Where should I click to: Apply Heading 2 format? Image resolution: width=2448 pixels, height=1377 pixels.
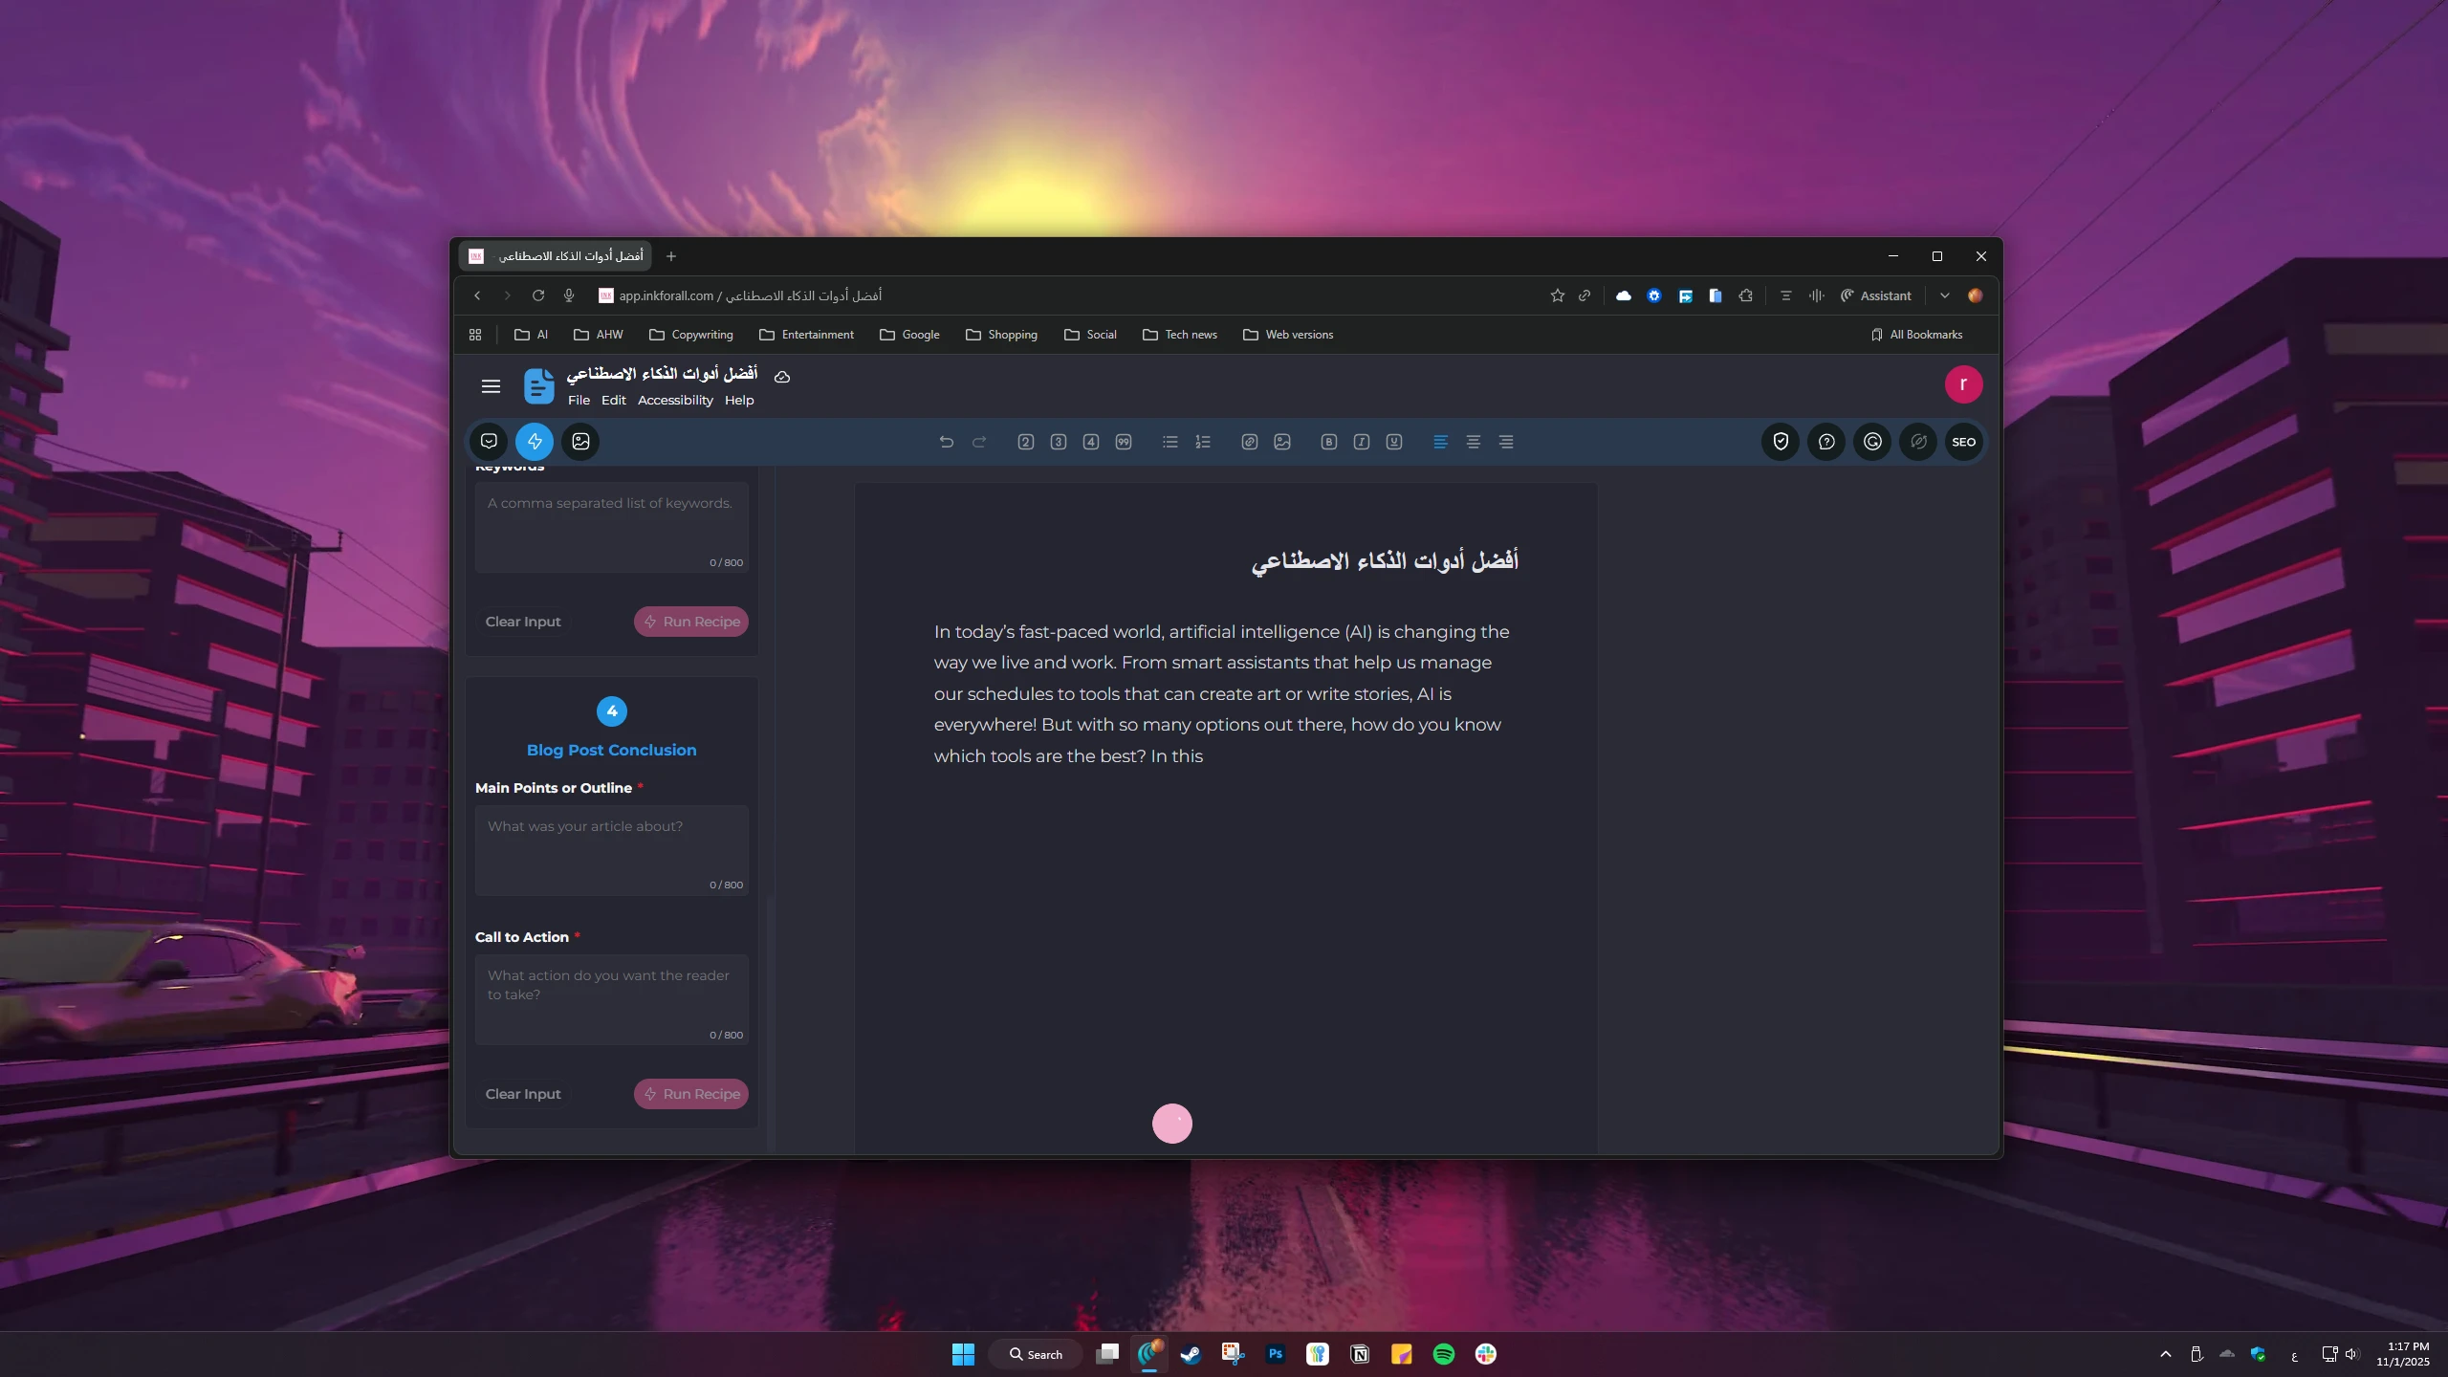[x=1025, y=442]
